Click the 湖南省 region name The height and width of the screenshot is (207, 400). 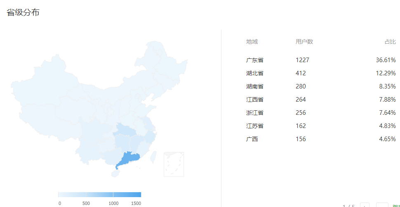[255, 86]
